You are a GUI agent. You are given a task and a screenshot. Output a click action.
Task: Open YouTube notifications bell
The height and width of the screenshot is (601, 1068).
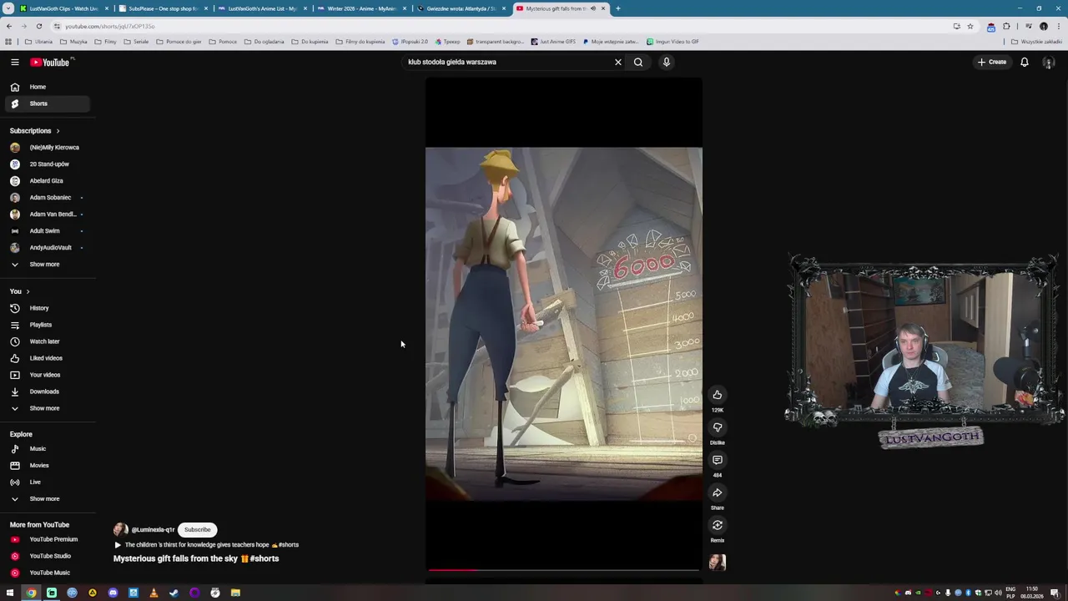click(1025, 62)
